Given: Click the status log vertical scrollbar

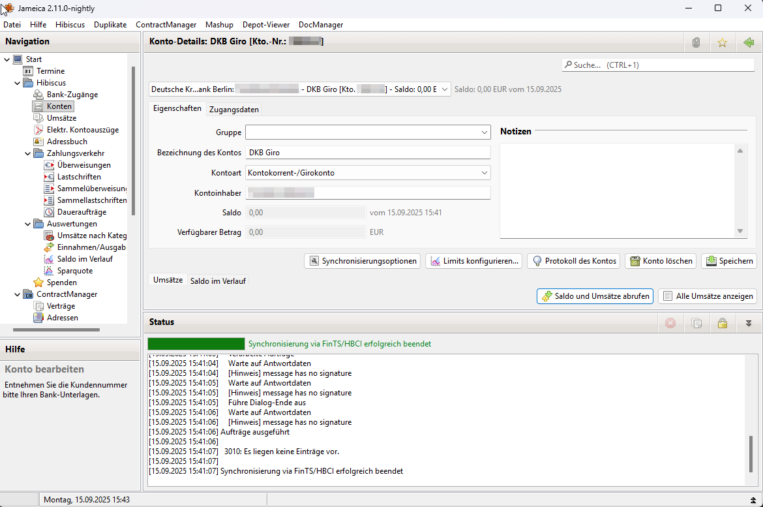Looking at the screenshot, I should point(751,454).
